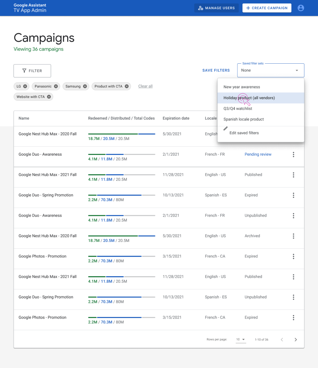Image resolution: width=318 pixels, height=368 pixels.
Task: Remove the Website with CTA chip
Action: 49,97
